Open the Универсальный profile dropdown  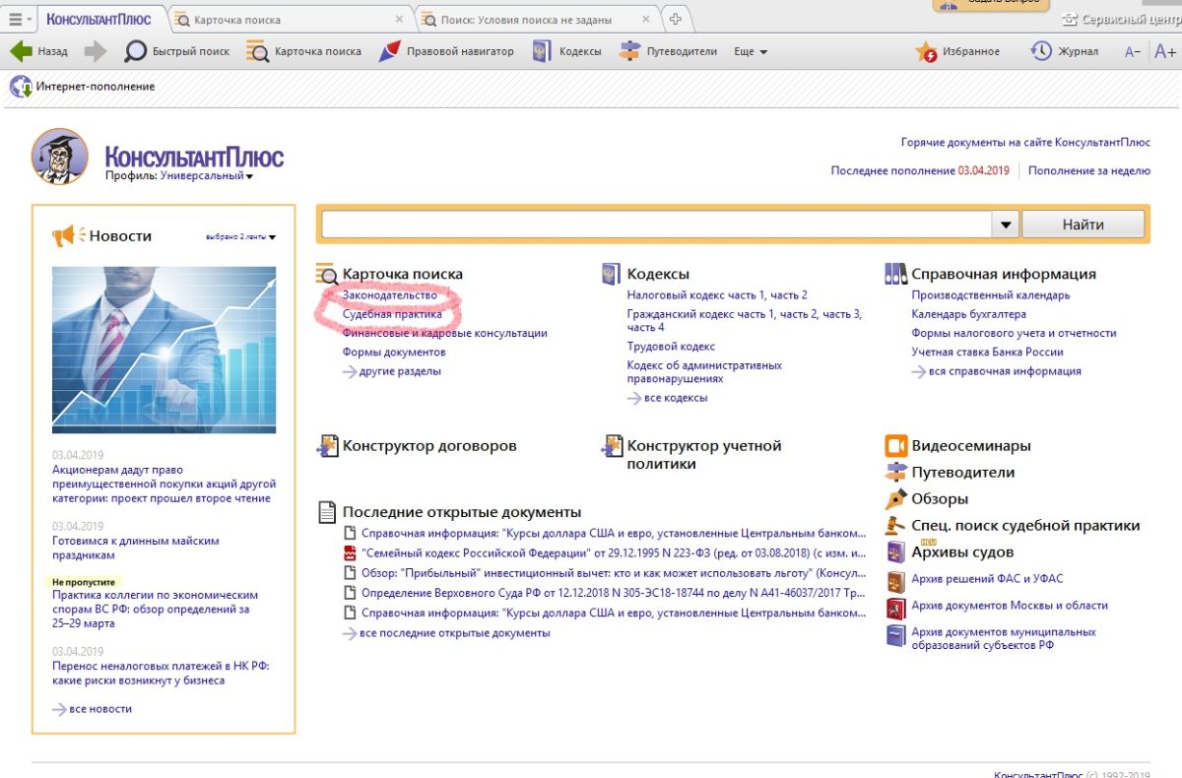(x=207, y=176)
